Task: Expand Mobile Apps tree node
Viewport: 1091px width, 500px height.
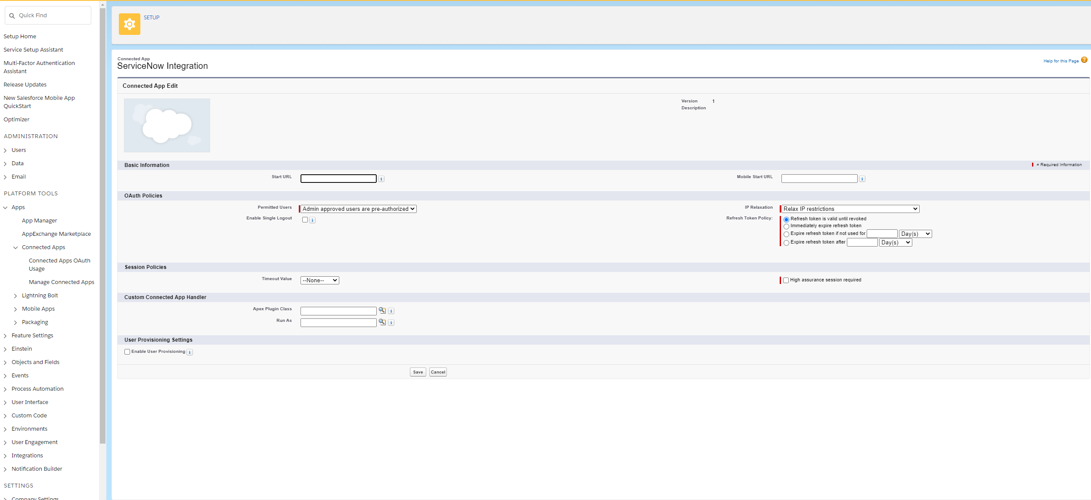Action: (x=15, y=309)
